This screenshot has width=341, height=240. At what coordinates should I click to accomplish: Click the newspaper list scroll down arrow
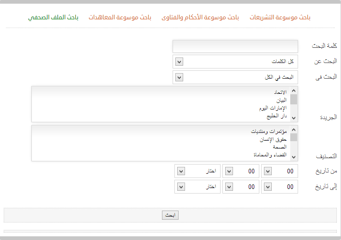(x=293, y=118)
